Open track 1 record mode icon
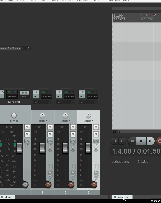 [50, 166]
